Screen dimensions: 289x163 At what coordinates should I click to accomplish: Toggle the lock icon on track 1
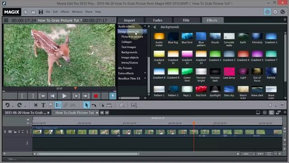click(x=15, y=132)
